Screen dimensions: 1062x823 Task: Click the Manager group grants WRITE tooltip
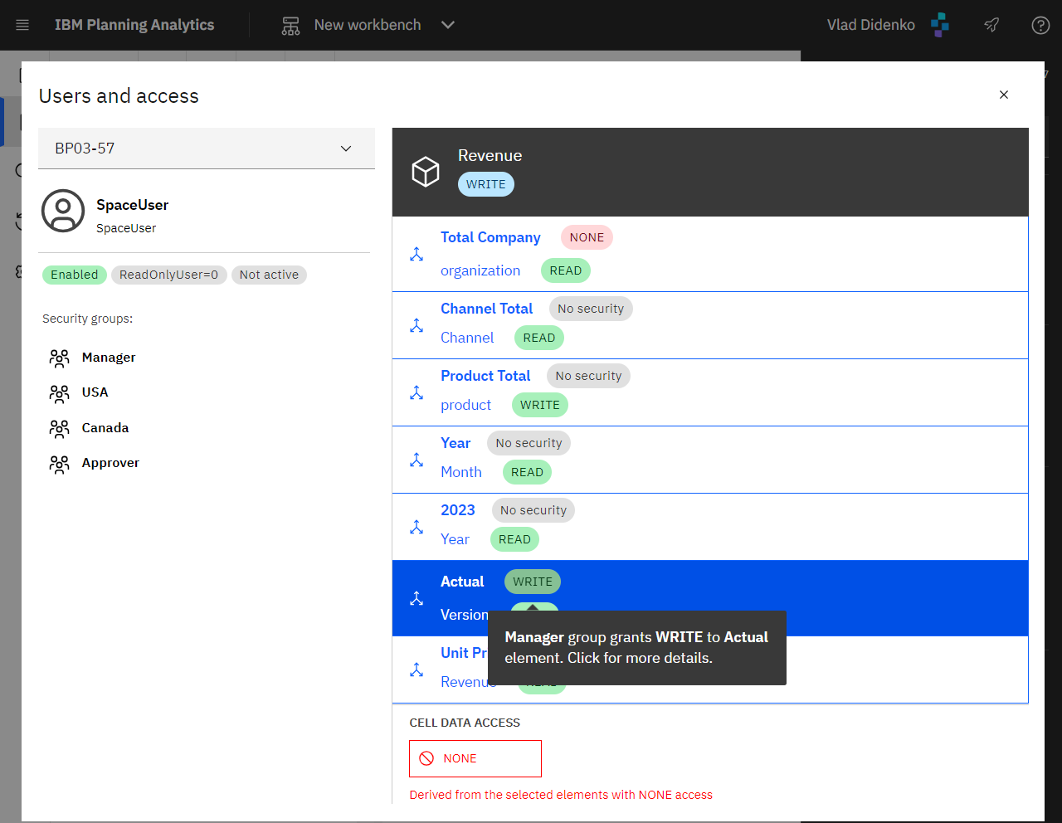[x=637, y=647]
